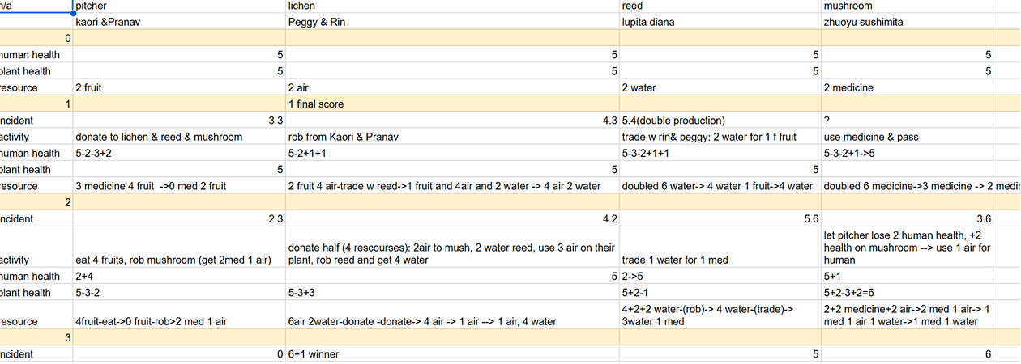Select 'donate to lichen & reed & mushroom' cell
Image resolution: width=1021 pixels, height=364 pixels.
coord(178,137)
